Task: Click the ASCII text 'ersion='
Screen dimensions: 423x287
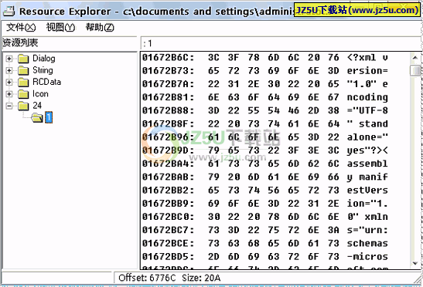Action: 367,71
